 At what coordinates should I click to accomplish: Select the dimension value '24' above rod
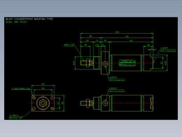point(87,40)
